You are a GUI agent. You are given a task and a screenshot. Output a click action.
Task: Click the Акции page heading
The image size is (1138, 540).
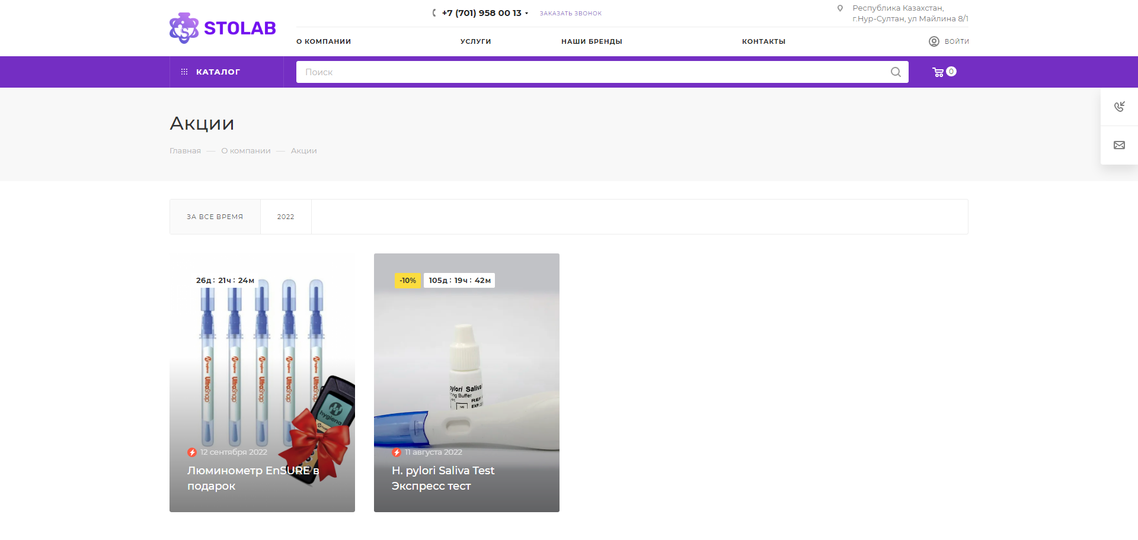202,123
